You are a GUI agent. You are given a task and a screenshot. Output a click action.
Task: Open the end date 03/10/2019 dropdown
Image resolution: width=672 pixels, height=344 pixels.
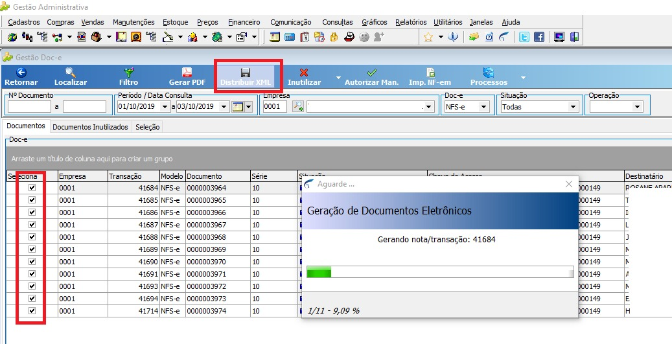pos(224,107)
